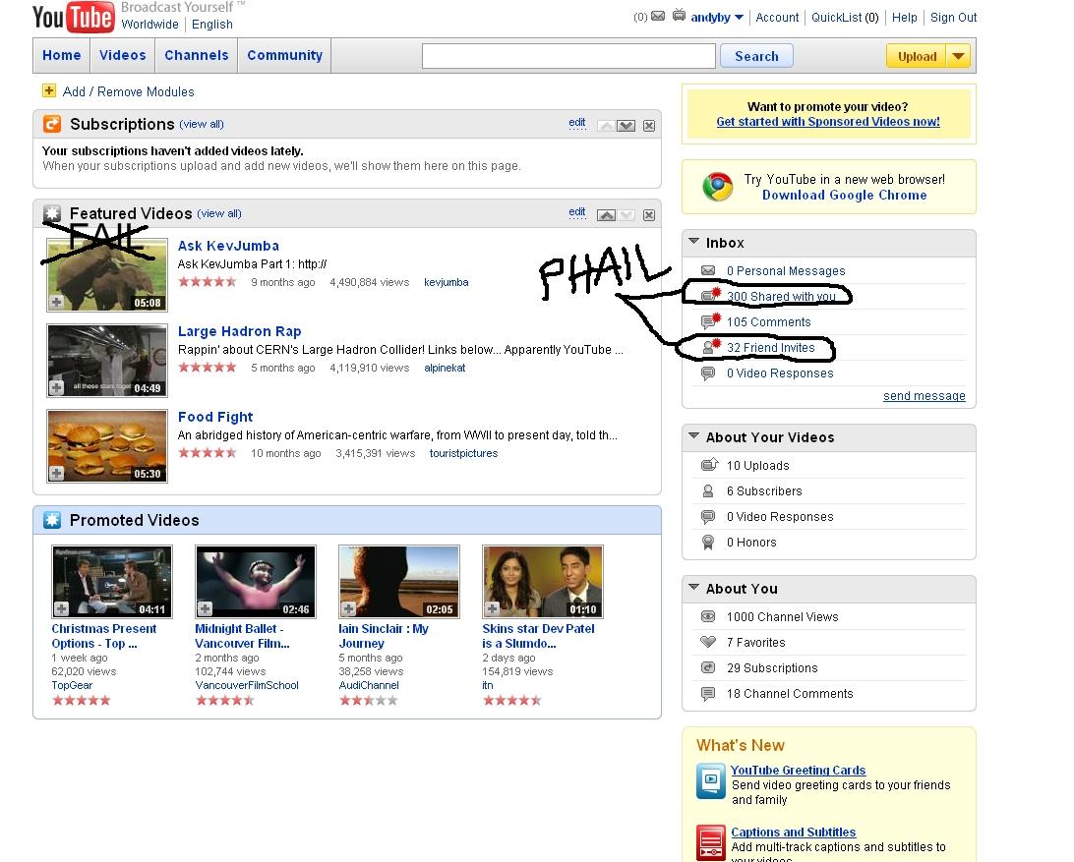Open the Midnight Ballet thumbnail

[x=256, y=581]
